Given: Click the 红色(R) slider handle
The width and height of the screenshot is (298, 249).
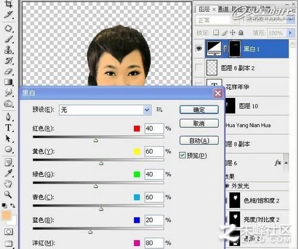Looking at the screenshot, I should [x=96, y=140].
